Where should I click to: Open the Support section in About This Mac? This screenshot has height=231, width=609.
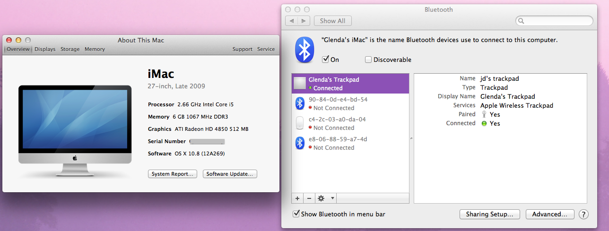coord(243,49)
